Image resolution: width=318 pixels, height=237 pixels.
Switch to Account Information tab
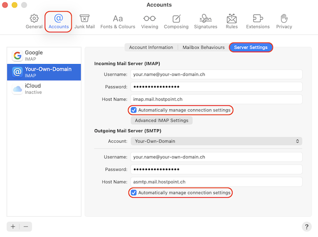(x=151, y=47)
